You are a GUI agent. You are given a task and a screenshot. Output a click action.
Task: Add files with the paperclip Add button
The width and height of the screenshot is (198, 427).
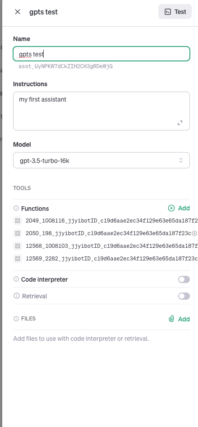pos(179,319)
